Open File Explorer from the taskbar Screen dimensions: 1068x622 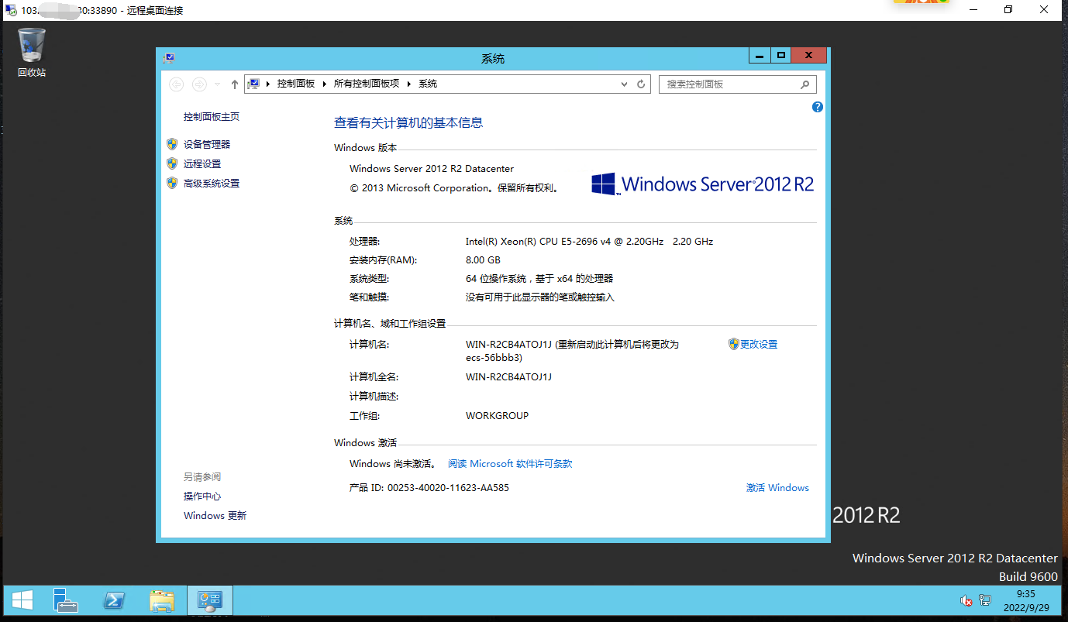tap(162, 600)
